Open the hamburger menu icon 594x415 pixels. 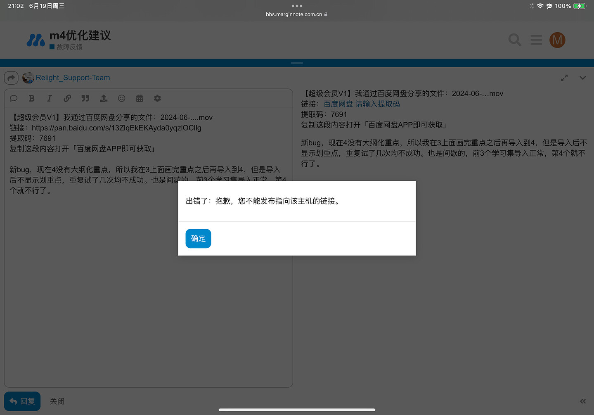click(x=536, y=40)
